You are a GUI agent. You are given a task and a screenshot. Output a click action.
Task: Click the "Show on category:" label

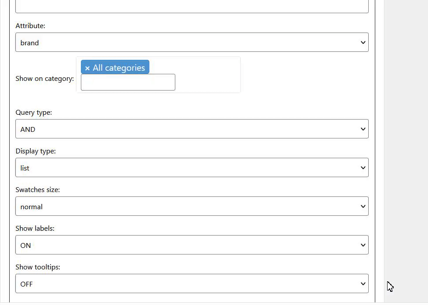pyautogui.click(x=44, y=79)
